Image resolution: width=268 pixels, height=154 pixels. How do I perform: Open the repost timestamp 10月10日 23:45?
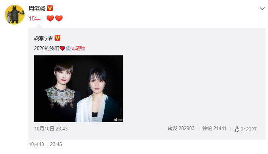coord(45,144)
